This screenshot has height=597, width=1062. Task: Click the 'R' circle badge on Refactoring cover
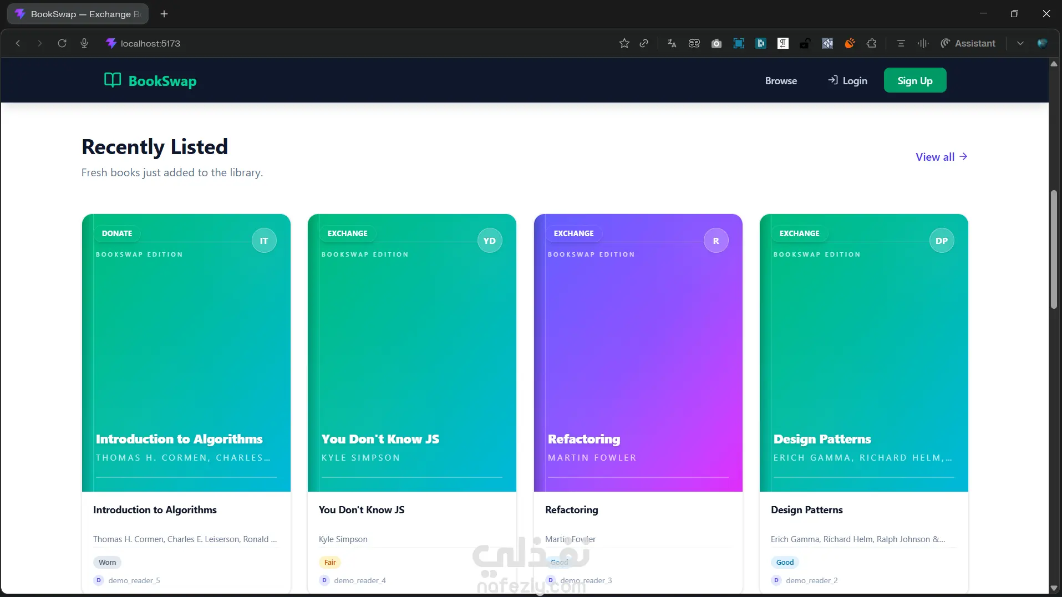tap(716, 241)
